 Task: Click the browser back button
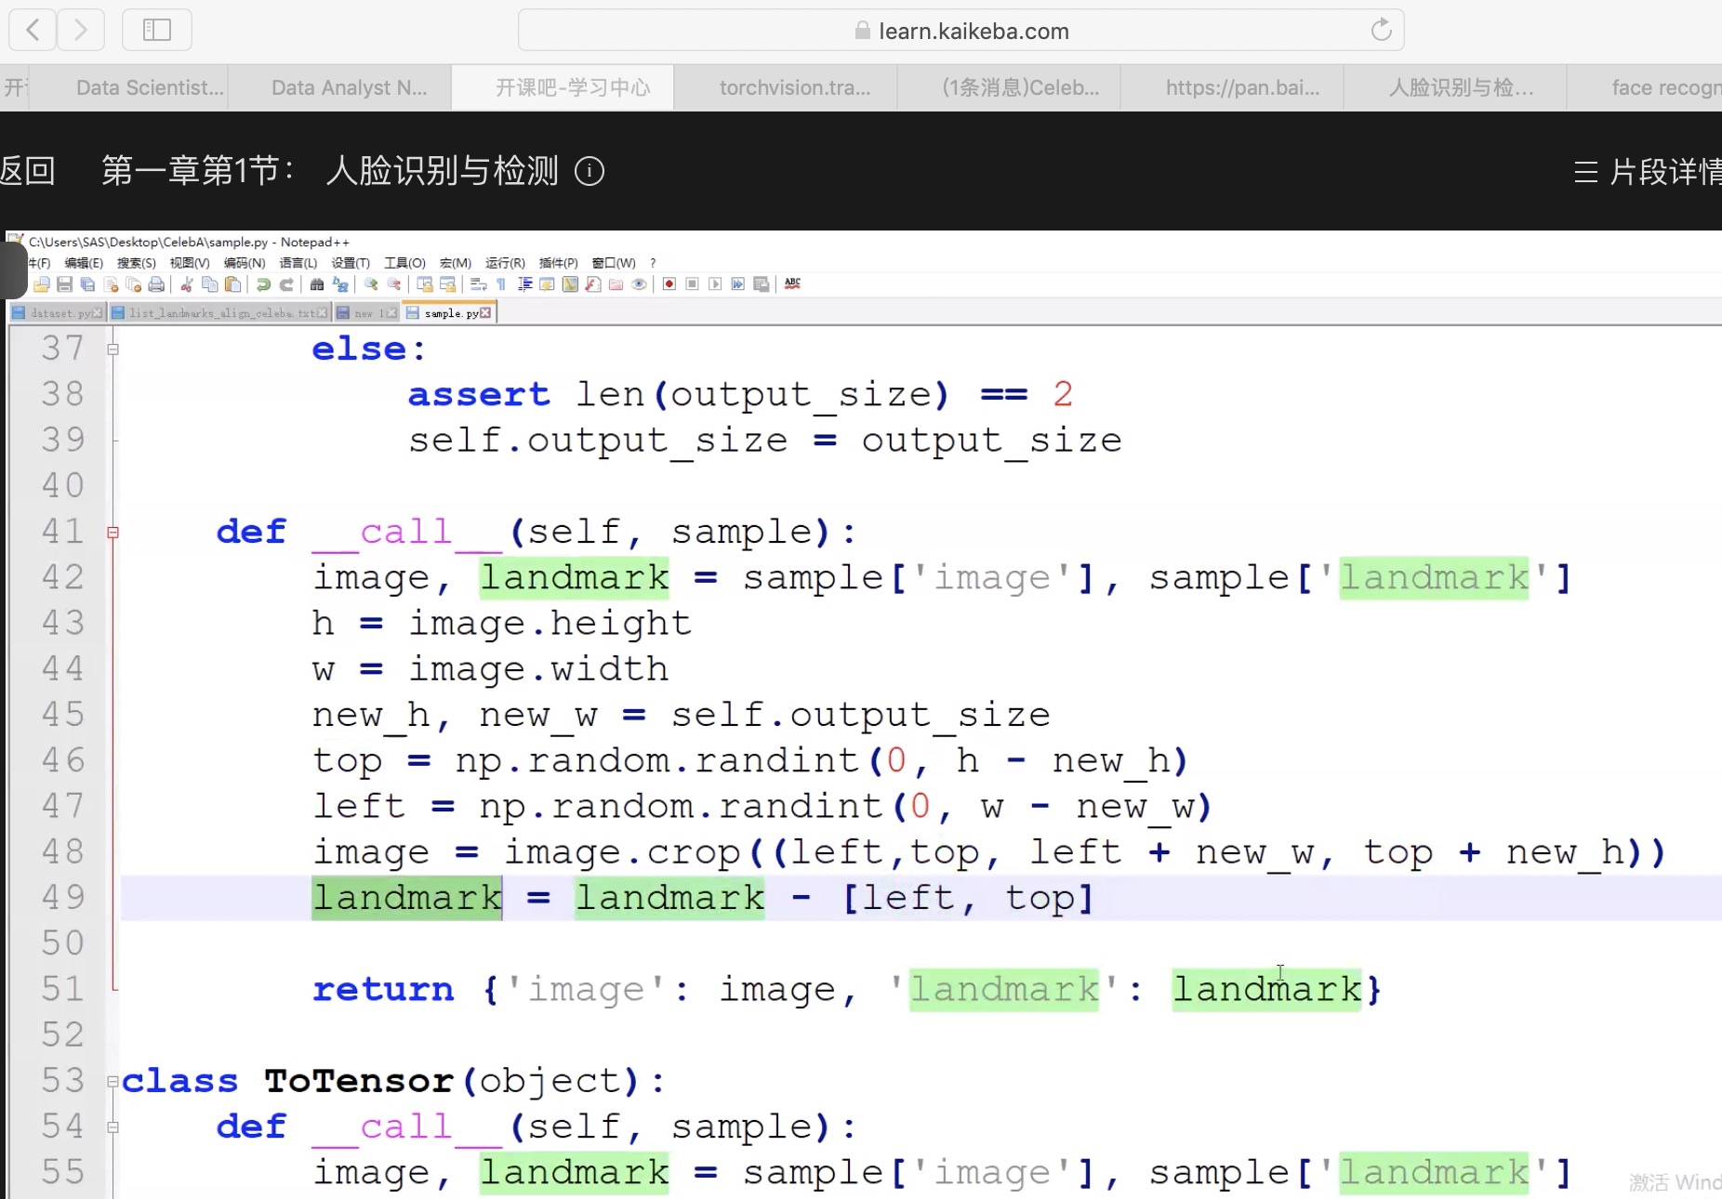tap(33, 30)
